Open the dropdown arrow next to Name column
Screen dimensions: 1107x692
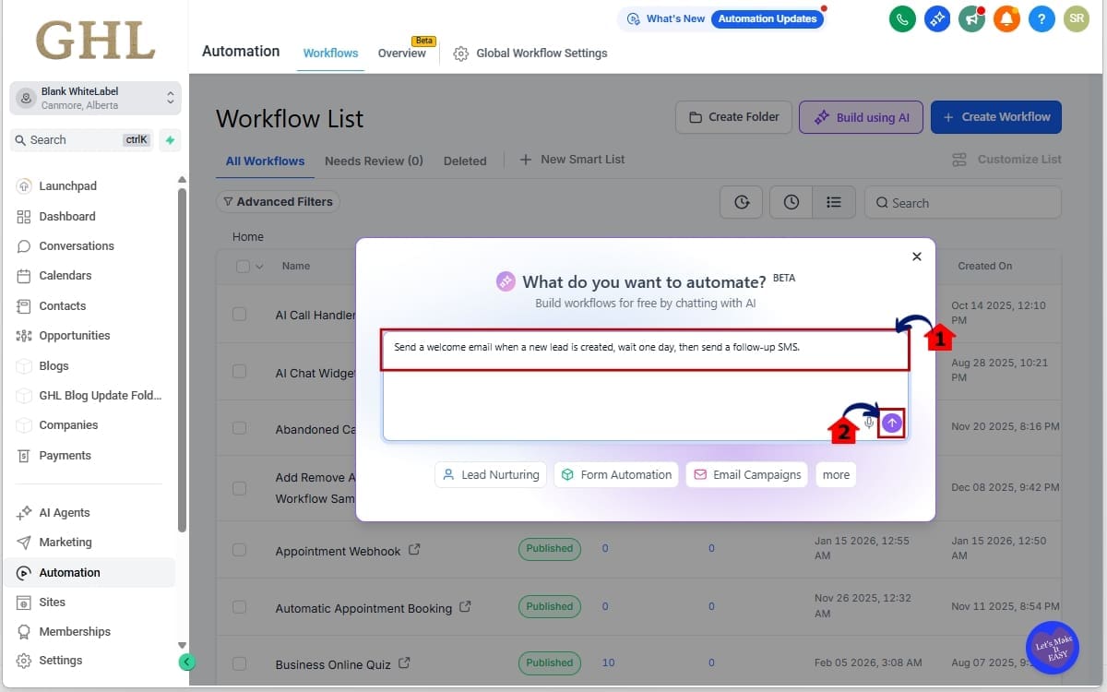[x=257, y=266]
